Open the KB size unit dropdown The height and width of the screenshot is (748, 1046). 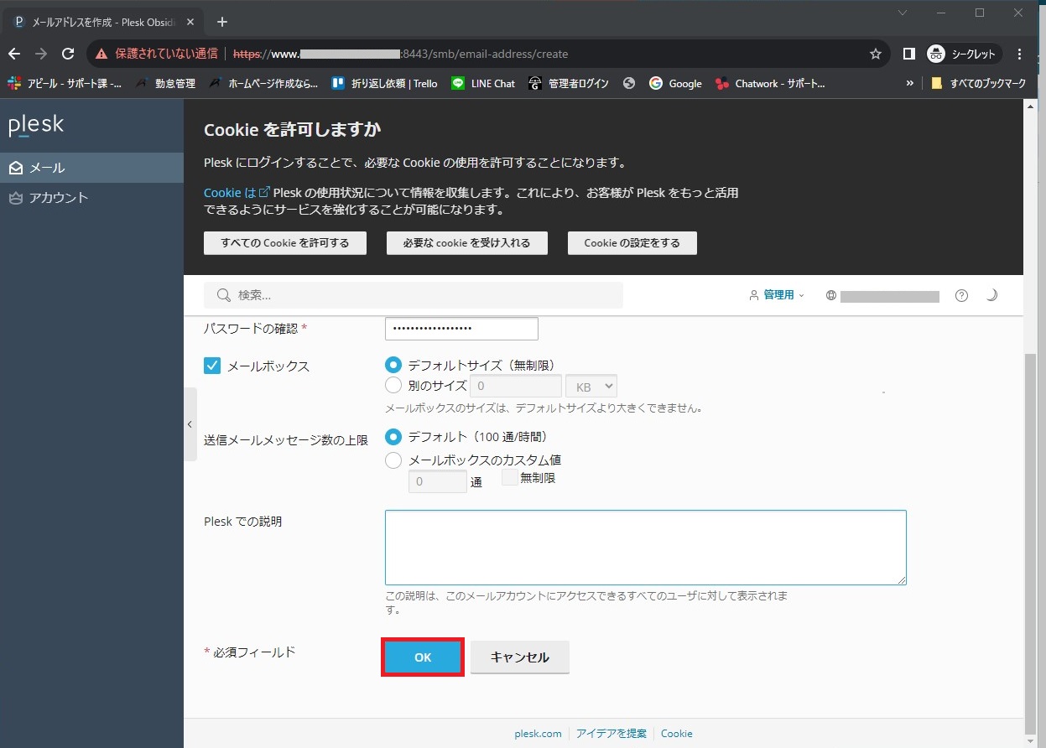(x=591, y=387)
